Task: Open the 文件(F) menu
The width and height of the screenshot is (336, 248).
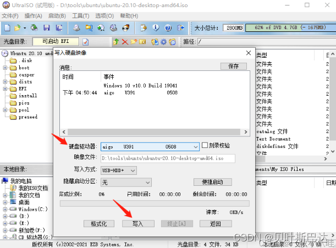Action: coord(10,16)
